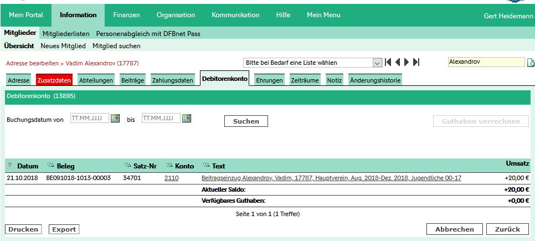The width and height of the screenshot is (535, 241).
Task: Switch to the Zahlungsdaten tab
Action: click(173, 80)
